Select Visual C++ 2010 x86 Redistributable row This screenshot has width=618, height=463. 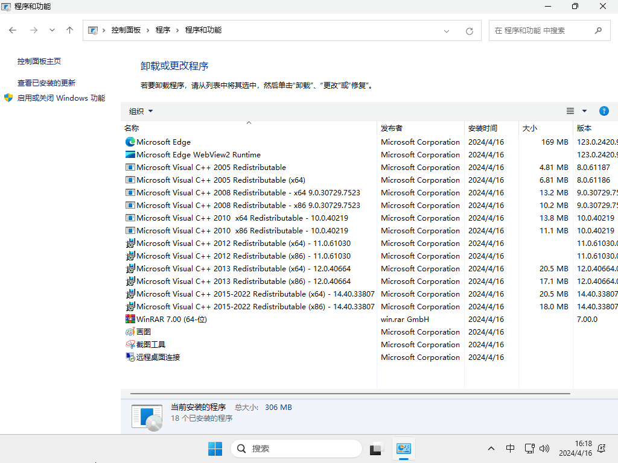(x=369, y=230)
